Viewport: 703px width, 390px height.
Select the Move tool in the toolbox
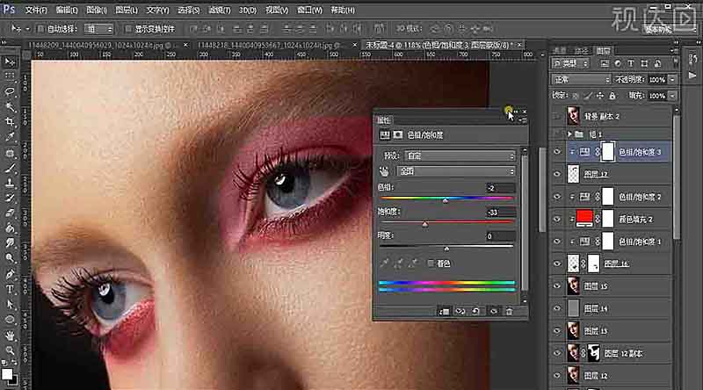coord(10,61)
